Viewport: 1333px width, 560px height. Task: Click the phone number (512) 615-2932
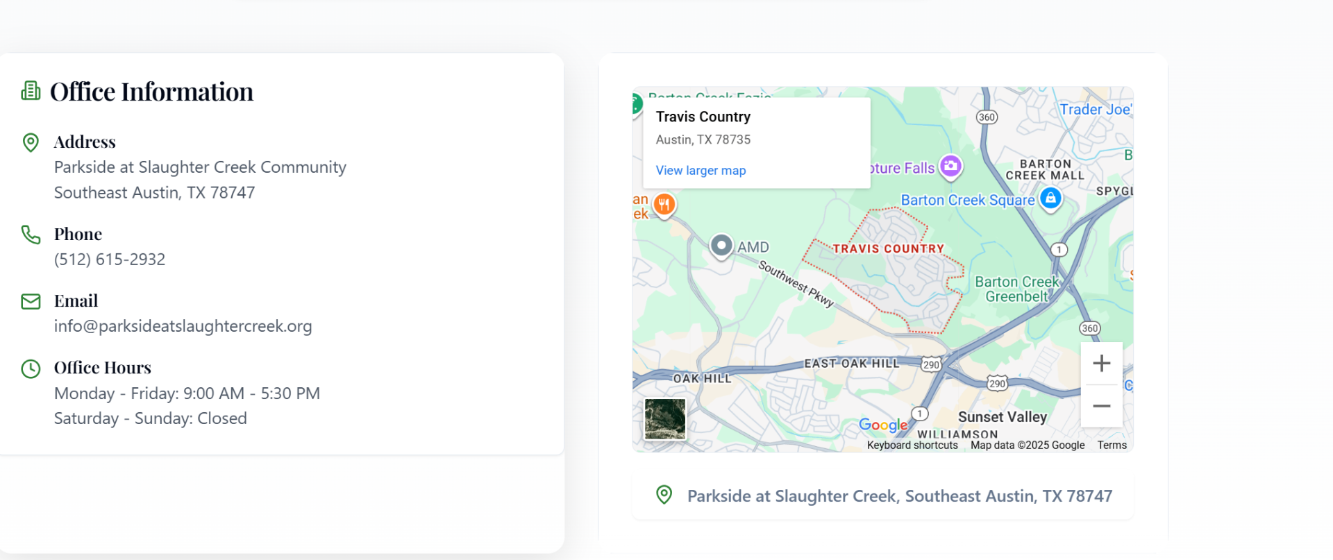pos(110,260)
